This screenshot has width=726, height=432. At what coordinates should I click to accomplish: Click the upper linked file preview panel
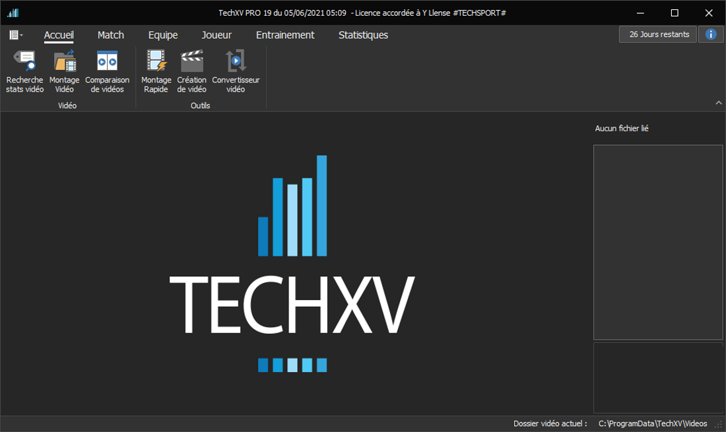pos(658,242)
